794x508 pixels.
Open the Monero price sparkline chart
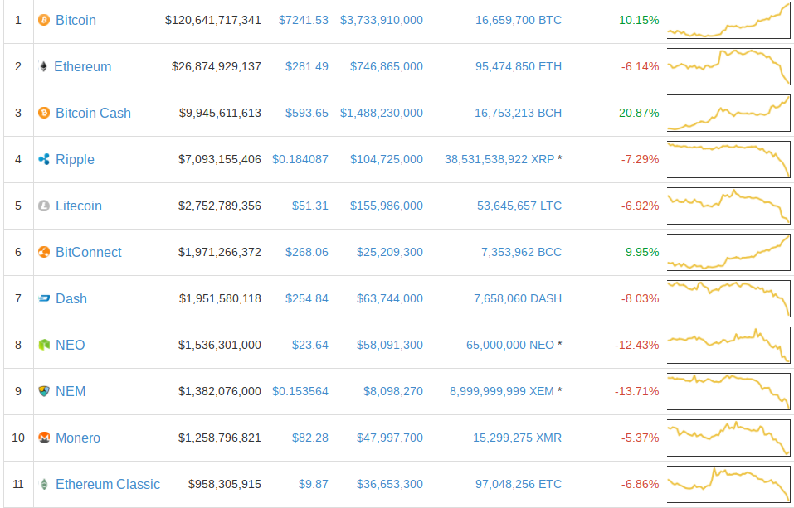click(728, 438)
